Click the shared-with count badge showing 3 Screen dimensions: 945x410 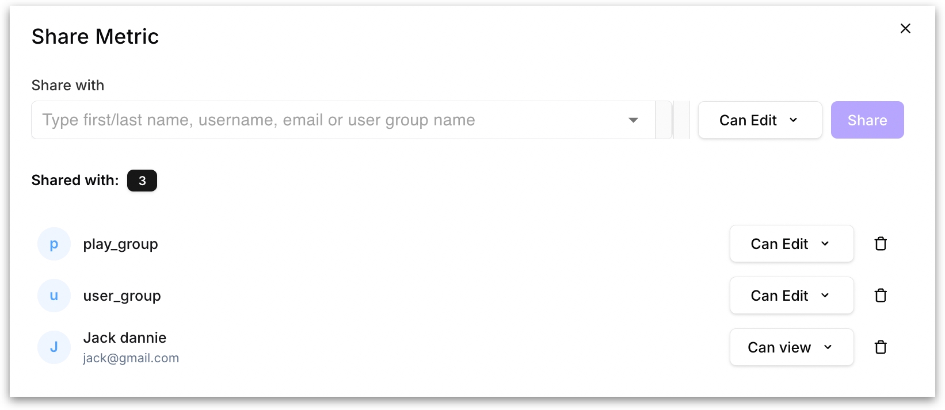(142, 181)
